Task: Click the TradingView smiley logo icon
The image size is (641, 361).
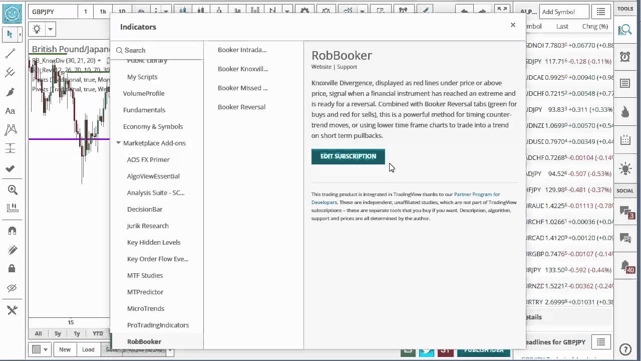Action: point(12,13)
